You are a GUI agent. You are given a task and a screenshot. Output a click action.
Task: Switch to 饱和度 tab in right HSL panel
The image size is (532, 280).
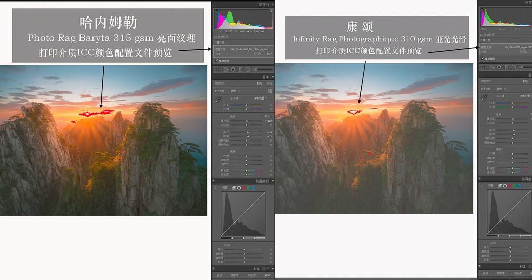(x=501, y=273)
